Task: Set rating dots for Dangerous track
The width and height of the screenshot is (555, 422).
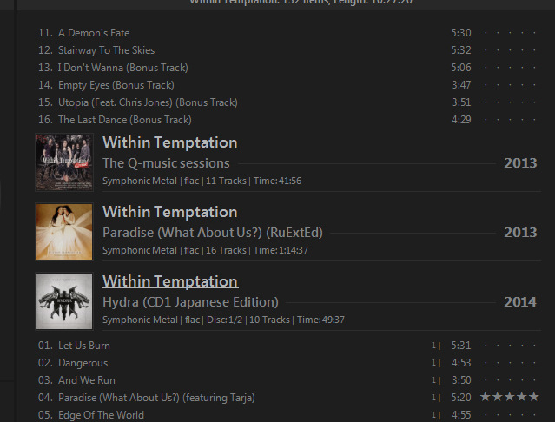Action: 509,363
